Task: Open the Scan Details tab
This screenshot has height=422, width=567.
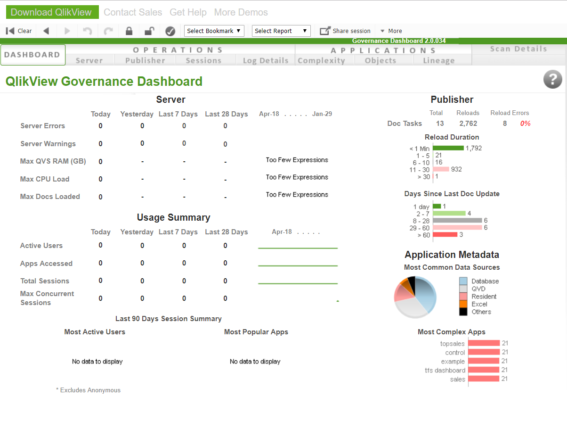Action: (518, 49)
